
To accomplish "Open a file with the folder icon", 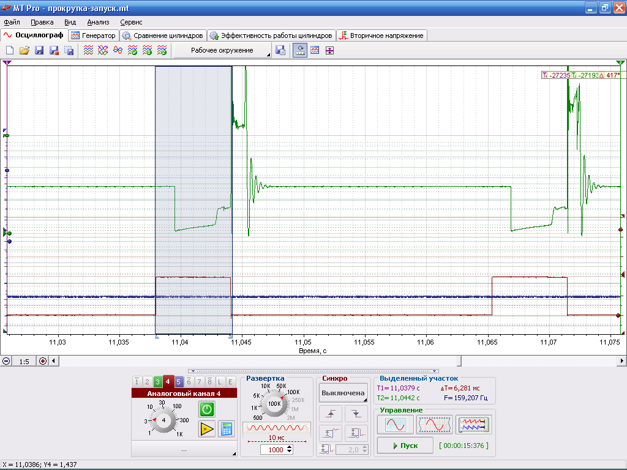I will [24, 50].
